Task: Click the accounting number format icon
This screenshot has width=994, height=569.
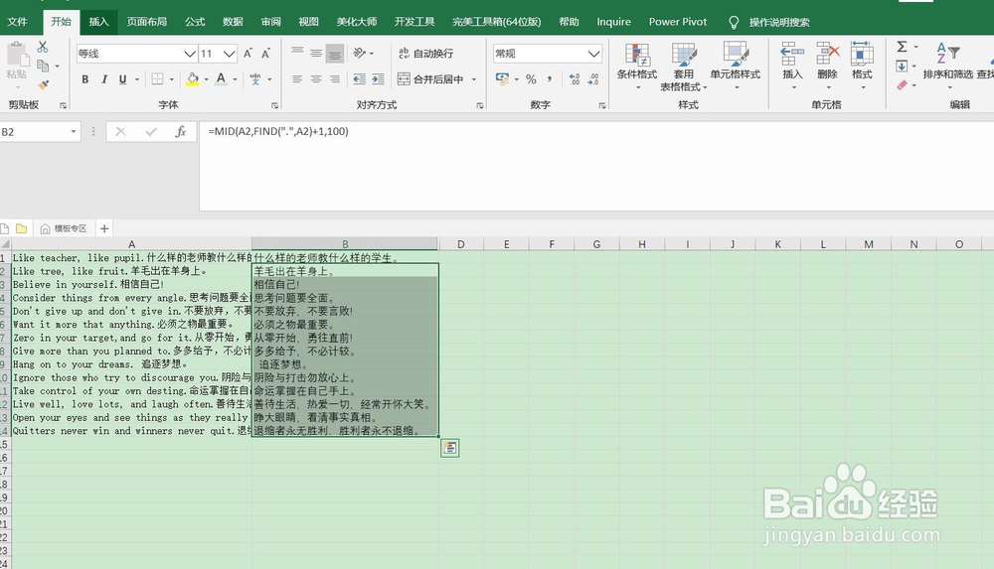Action: pyautogui.click(x=502, y=79)
